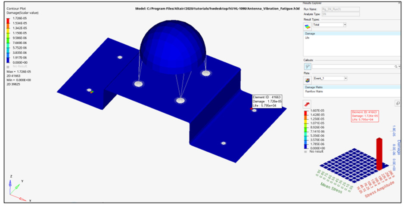Screen dimensions: 407x209
Task: Open the Total result type dropdown
Action: coord(345,25)
